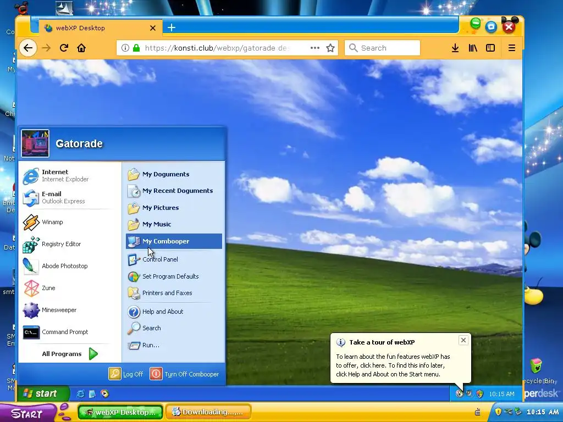Open a new browser tab
Screen dimensions: 563x422
click(172, 27)
